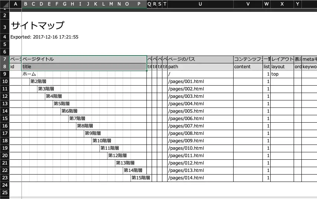
Task: Select the ページタイトル header cell
Action: [84, 59]
